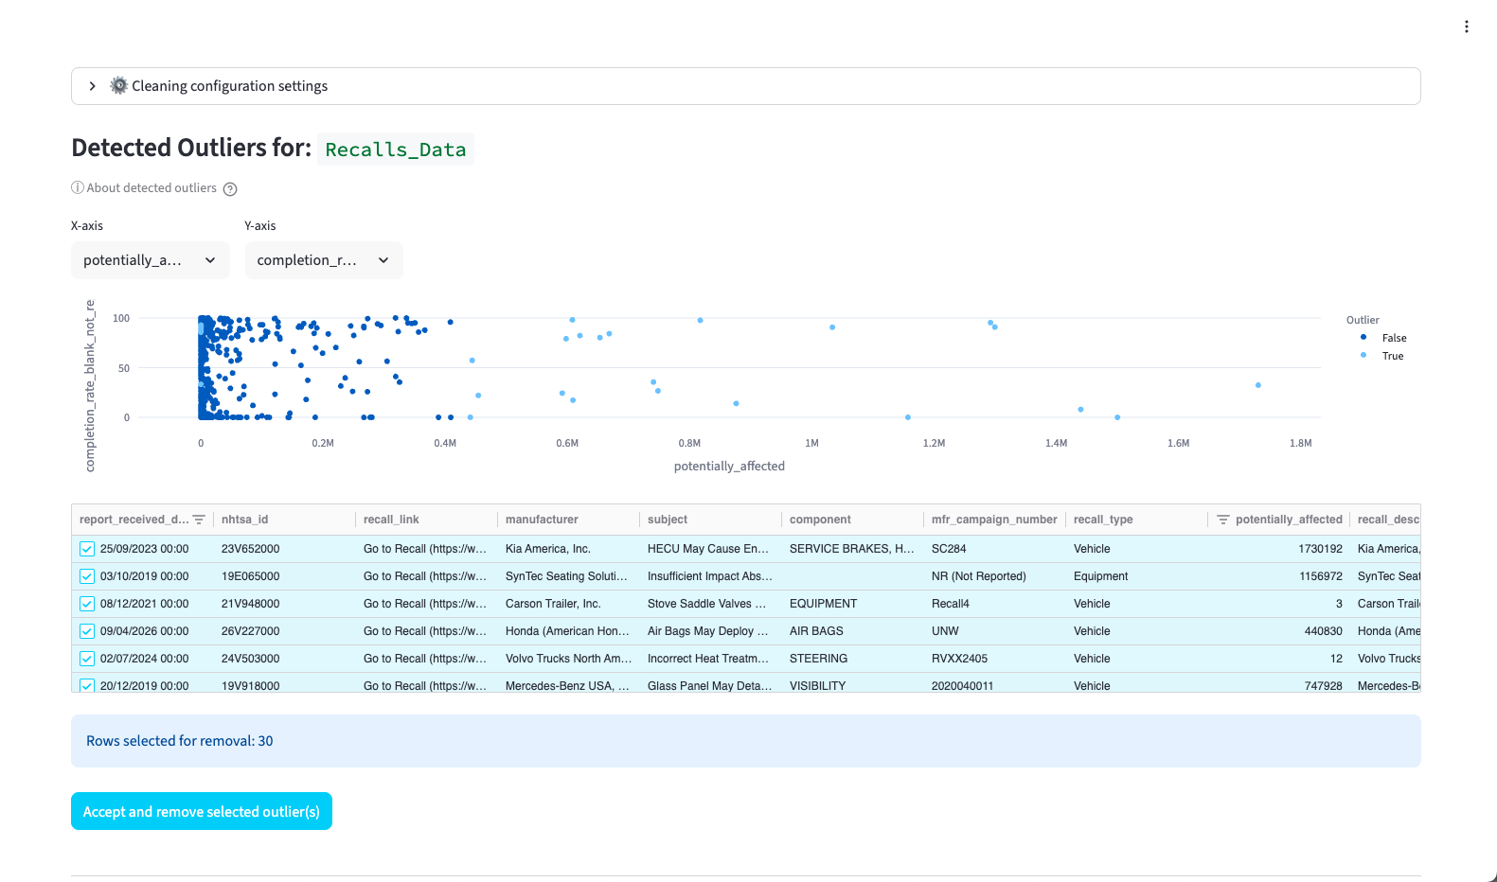The image size is (1497, 882).
Task: Click the subject column header
Action: tap(710, 520)
